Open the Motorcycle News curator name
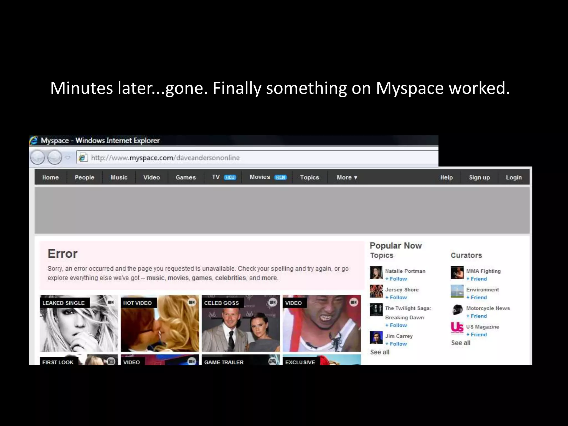Viewport: 568px width, 426px height. click(488, 308)
